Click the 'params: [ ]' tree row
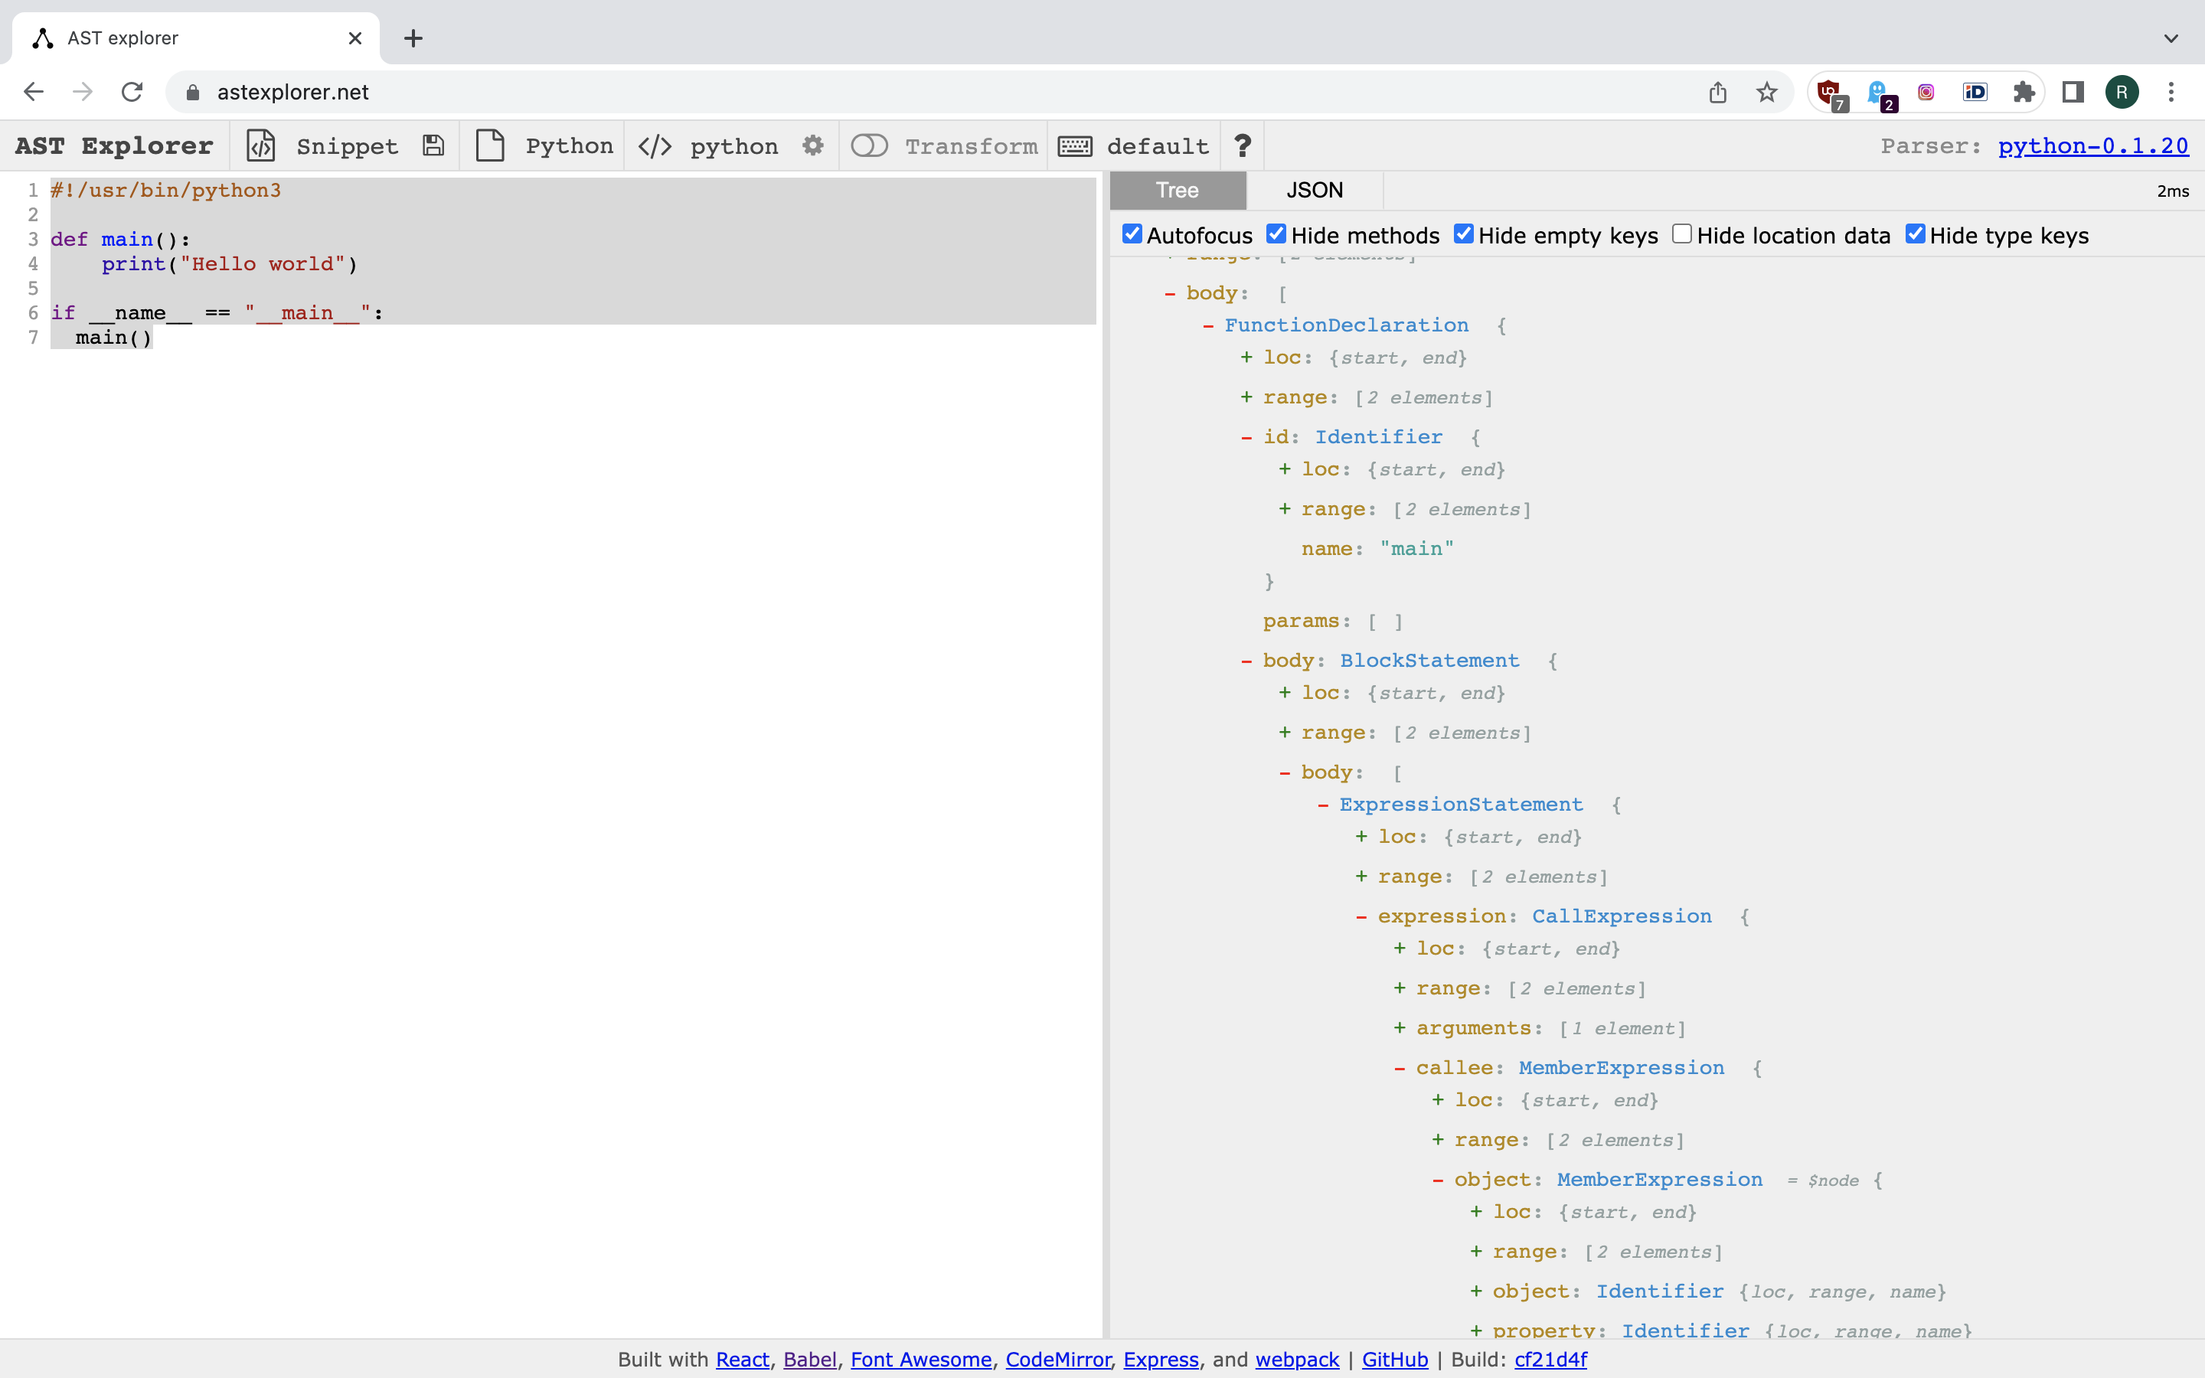 pos(1332,622)
